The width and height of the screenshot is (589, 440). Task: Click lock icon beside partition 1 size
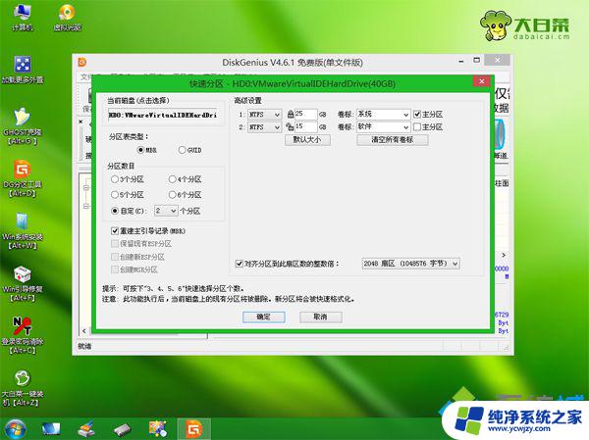(290, 115)
